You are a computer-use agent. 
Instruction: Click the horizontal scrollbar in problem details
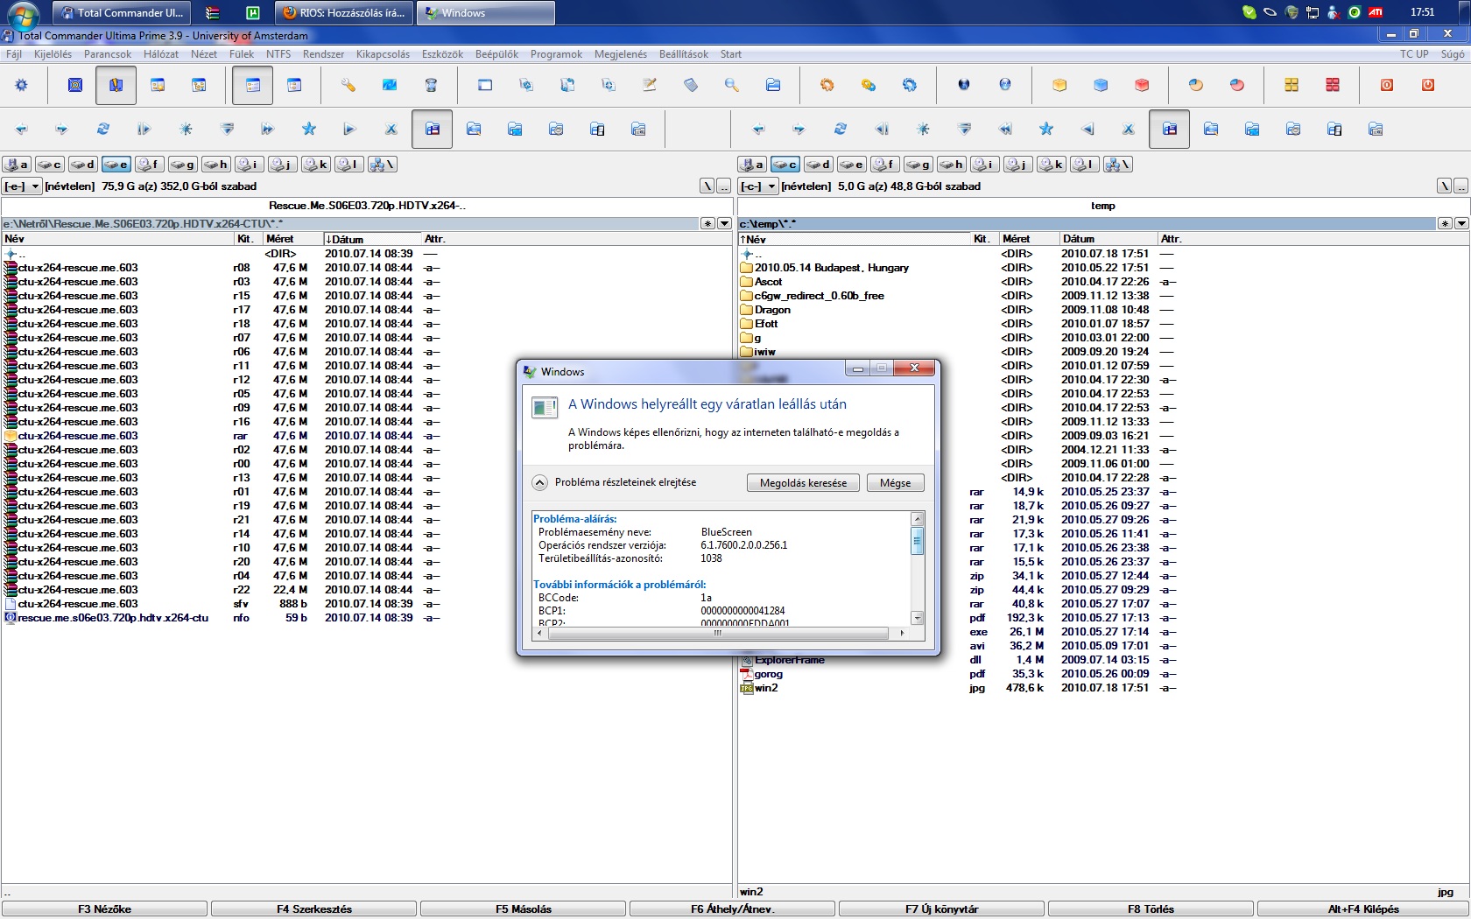718,633
